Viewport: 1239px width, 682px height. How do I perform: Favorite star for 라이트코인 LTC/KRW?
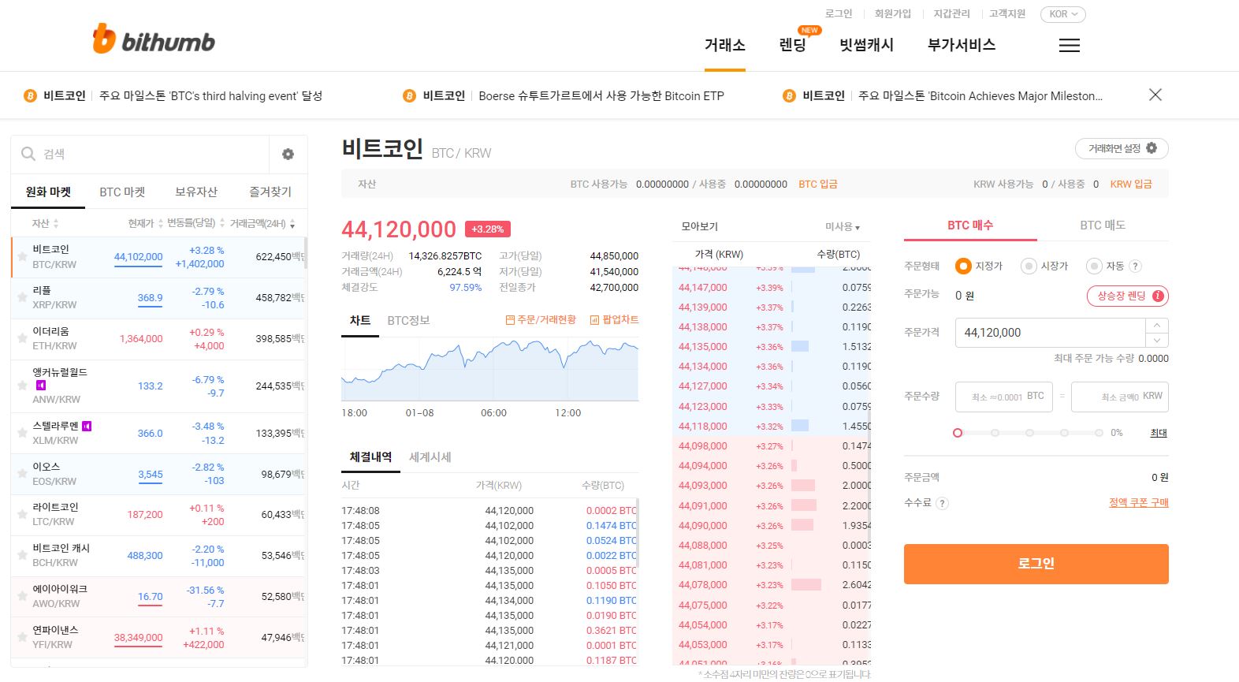point(22,514)
